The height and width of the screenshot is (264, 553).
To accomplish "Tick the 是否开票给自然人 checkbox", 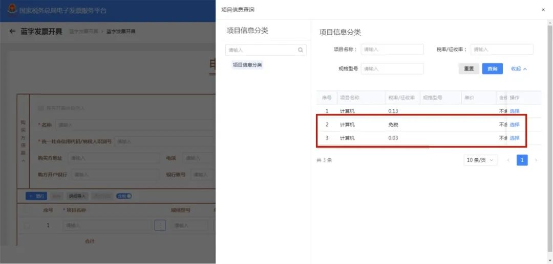I will point(40,108).
